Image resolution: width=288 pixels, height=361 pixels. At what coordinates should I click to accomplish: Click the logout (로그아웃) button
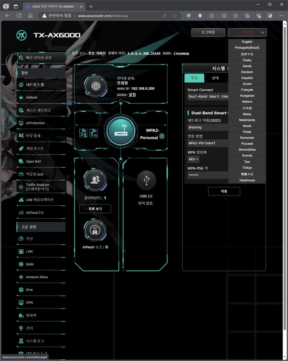tap(208, 33)
